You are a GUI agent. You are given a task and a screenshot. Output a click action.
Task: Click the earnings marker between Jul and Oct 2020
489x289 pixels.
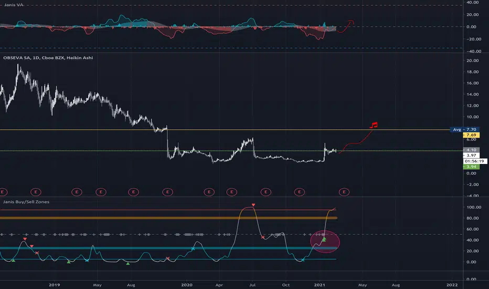point(265,192)
